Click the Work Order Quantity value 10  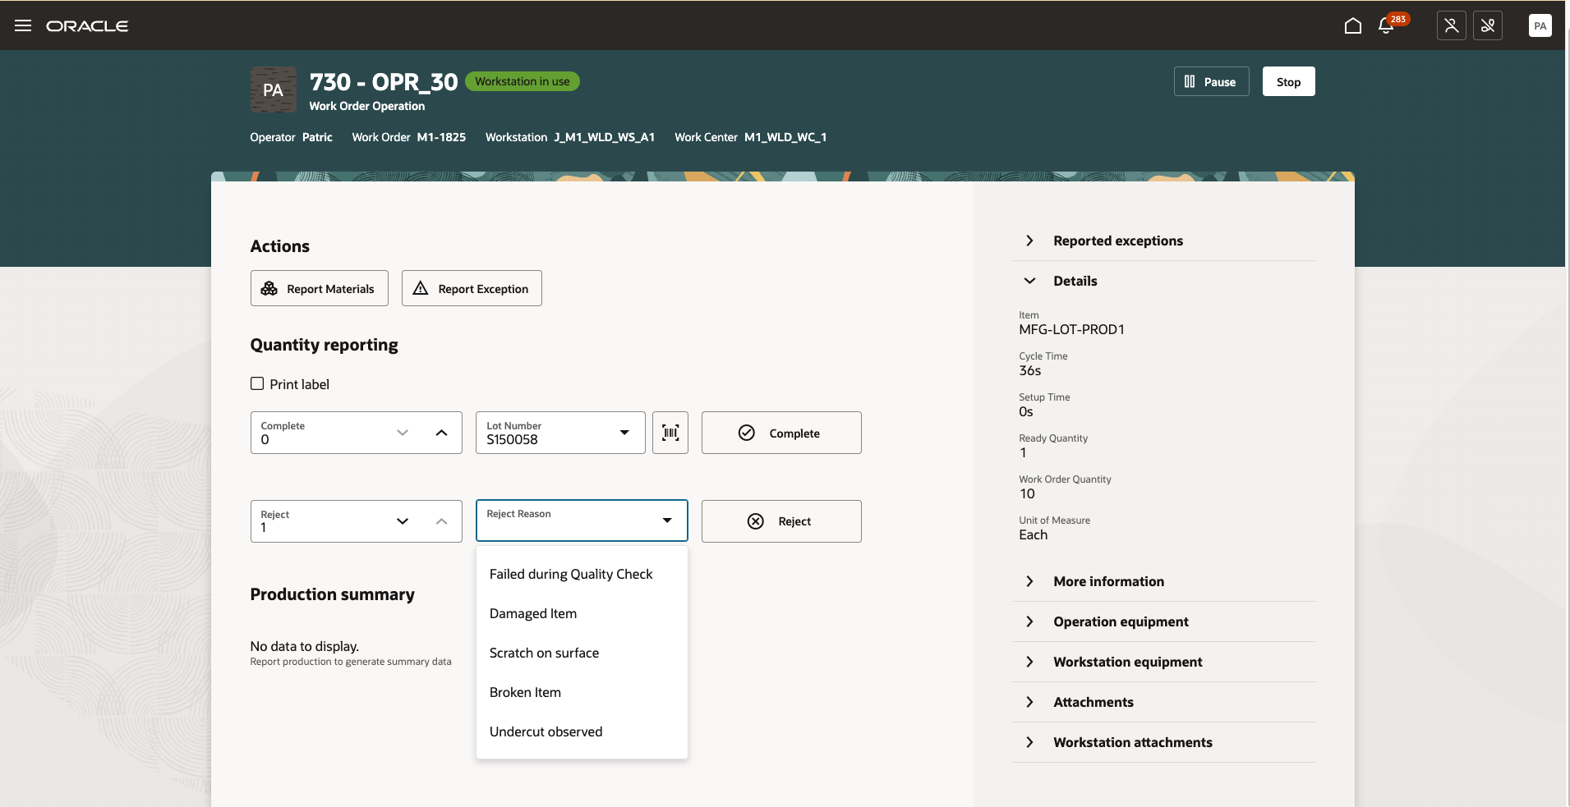click(1027, 493)
